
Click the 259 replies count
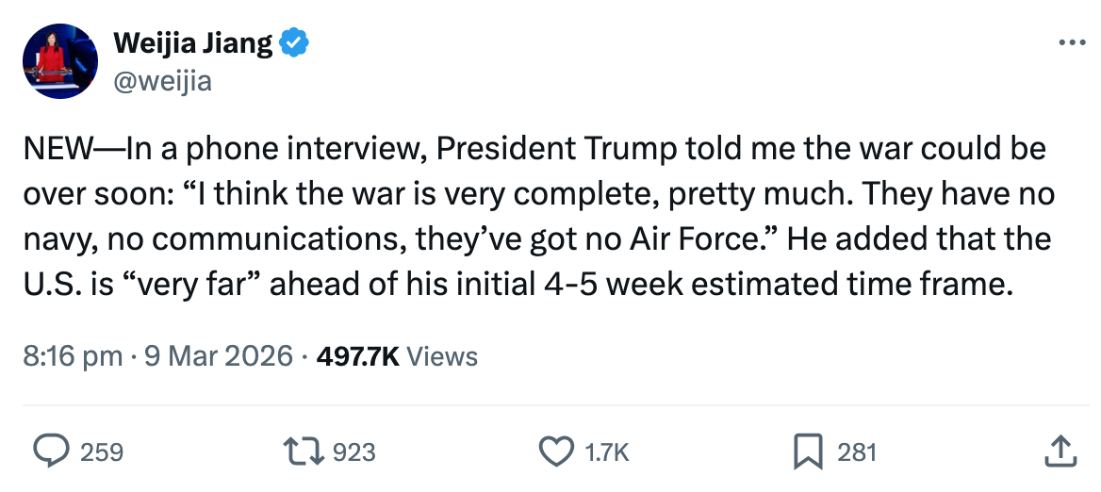pos(102,452)
